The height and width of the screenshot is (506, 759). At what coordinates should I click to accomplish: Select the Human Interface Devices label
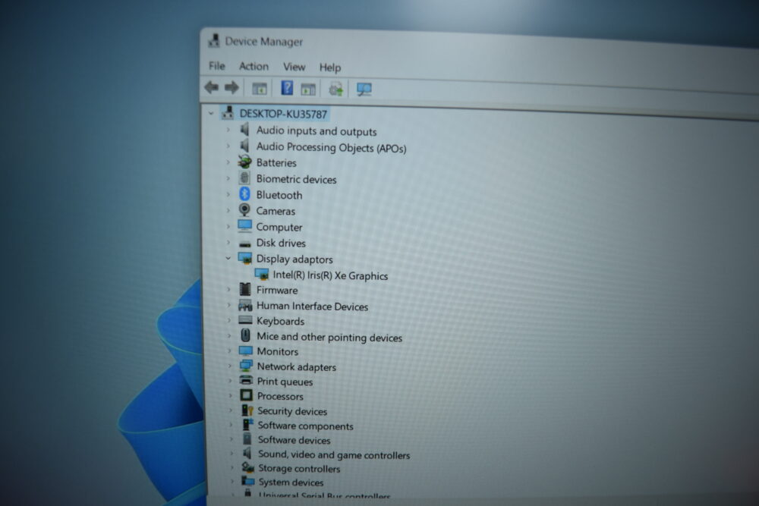[x=312, y=306]
